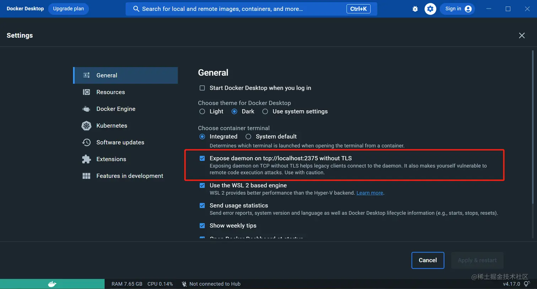Disable Send usage statistics checkbox
The height and width of the screenshot is (289, 537).
tap(202, 206)
